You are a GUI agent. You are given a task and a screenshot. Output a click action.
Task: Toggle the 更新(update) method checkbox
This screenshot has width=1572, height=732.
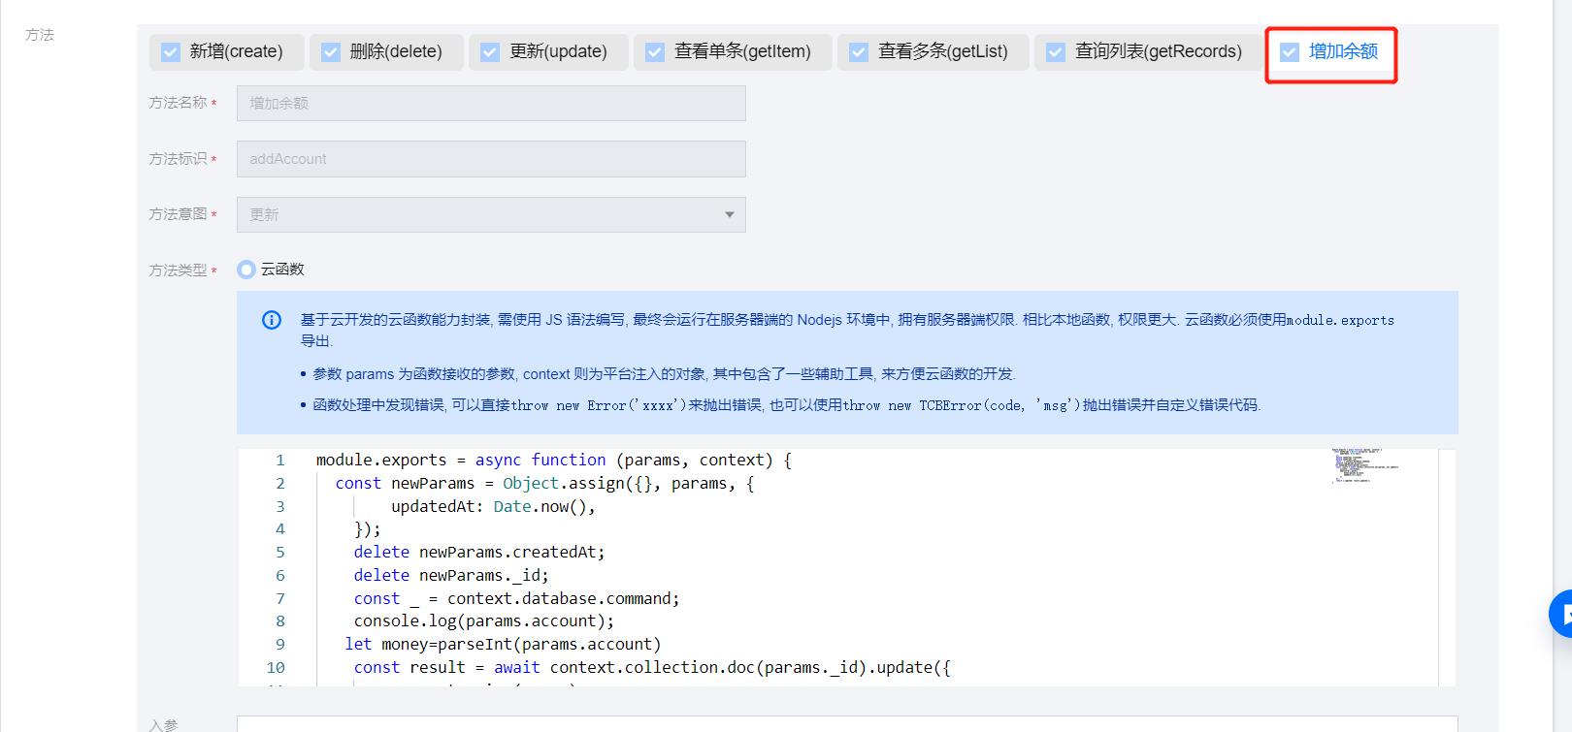click(x=490, y=52)
